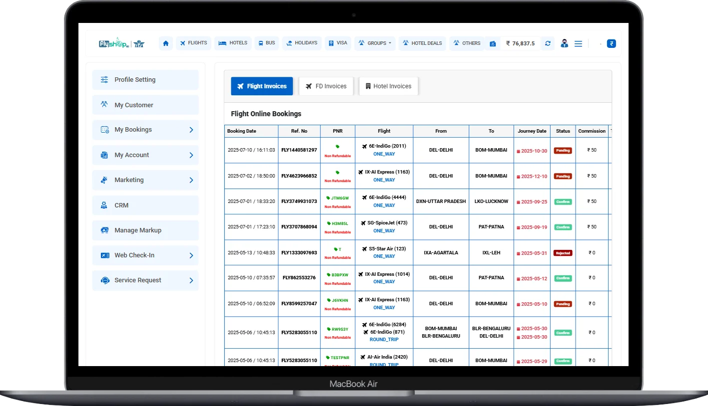Open the hamburger menu icon
This screenshot has height=406, width=708.
pos(578,44)
